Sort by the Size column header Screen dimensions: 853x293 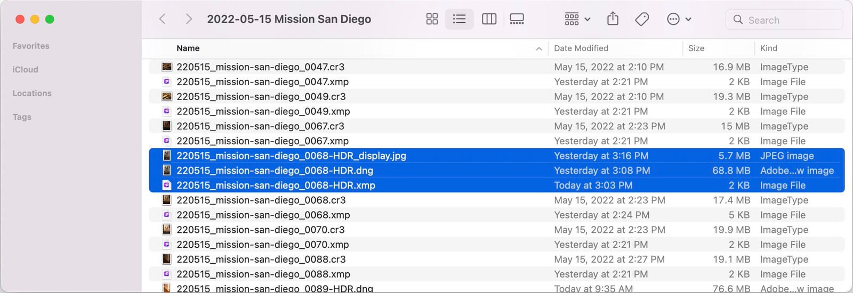pyautogui.click(x=696, y=48)
